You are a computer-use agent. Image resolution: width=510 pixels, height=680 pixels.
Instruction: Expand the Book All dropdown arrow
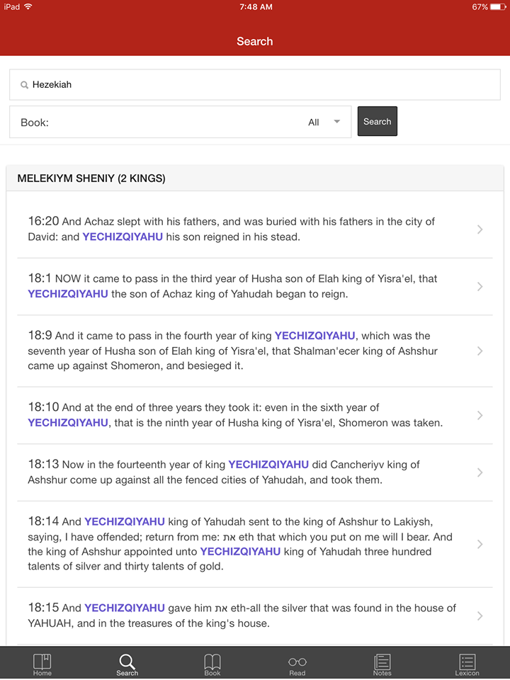pyautogui.click(x=336, y=122)
